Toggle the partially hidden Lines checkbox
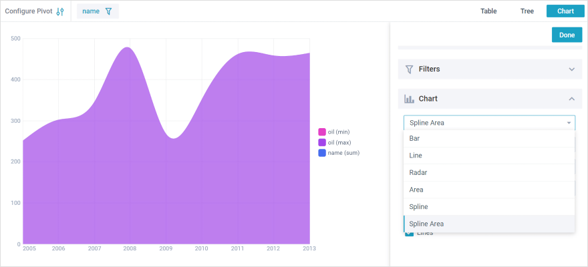Image resolution: width=588 pixels, height=267 pixels. click(409, 234)
